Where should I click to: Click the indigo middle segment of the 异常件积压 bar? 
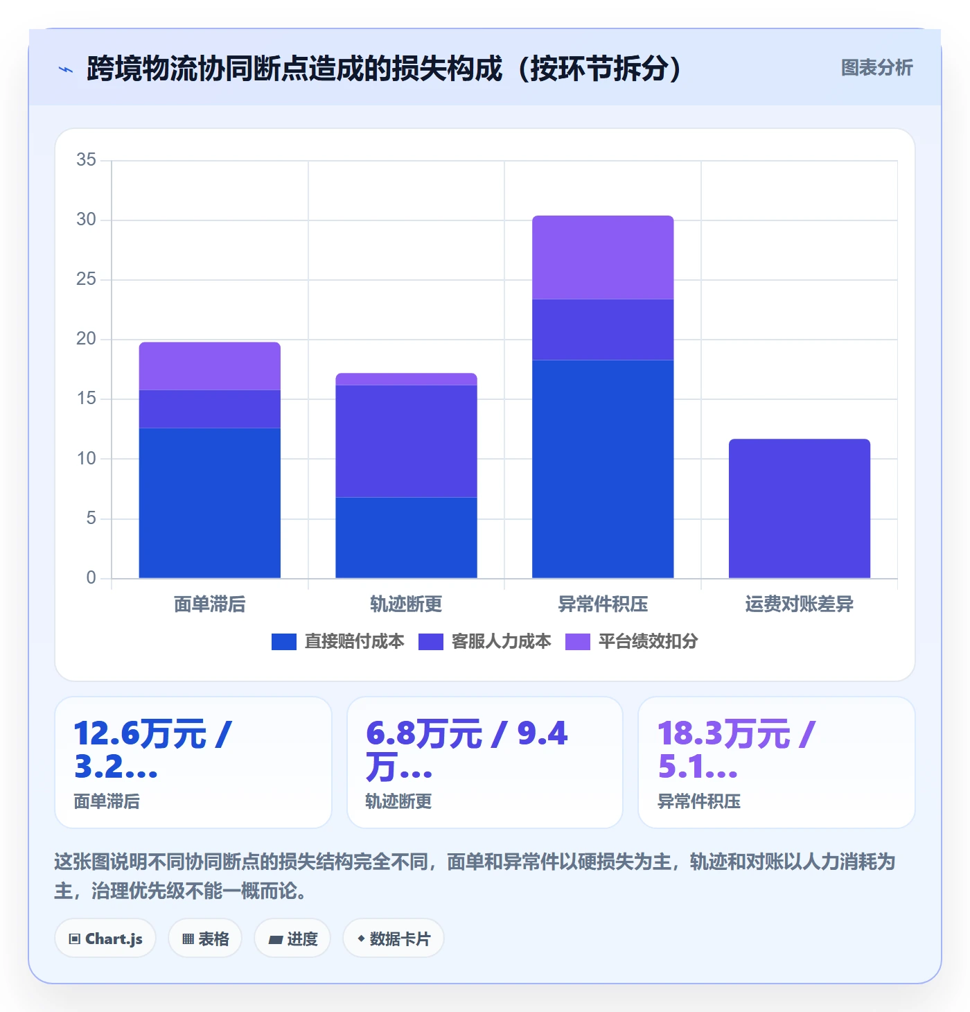click(603, 329)
